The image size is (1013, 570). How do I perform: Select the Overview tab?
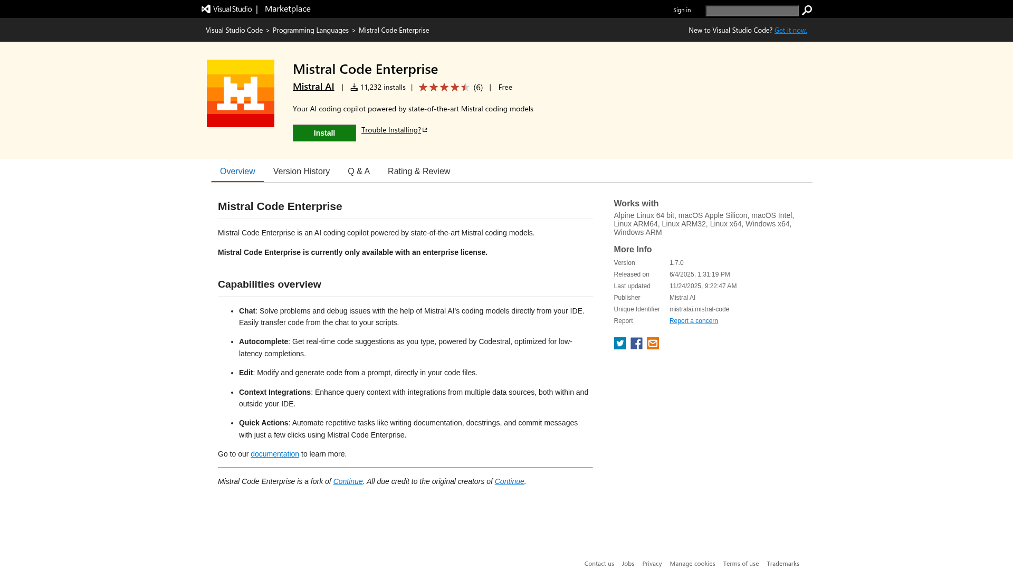point(237,172)
